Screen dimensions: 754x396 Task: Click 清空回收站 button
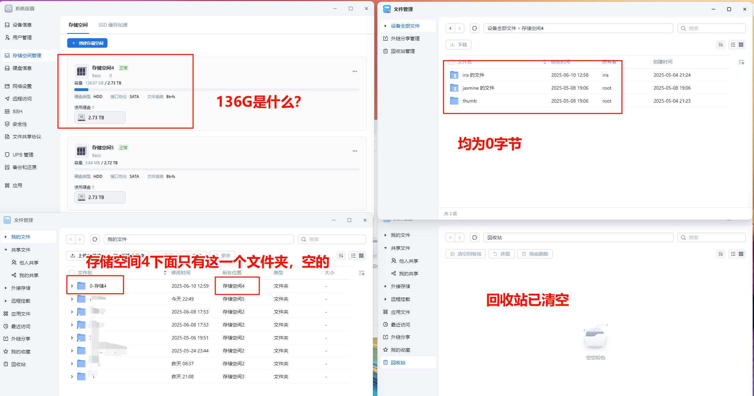coord(466,254)
